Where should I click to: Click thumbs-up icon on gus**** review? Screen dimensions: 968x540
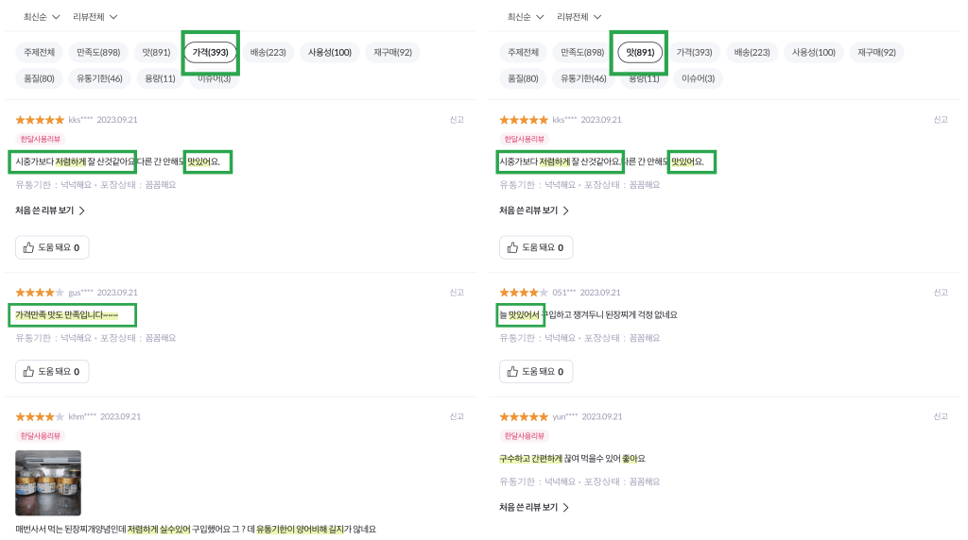point(28,372)
